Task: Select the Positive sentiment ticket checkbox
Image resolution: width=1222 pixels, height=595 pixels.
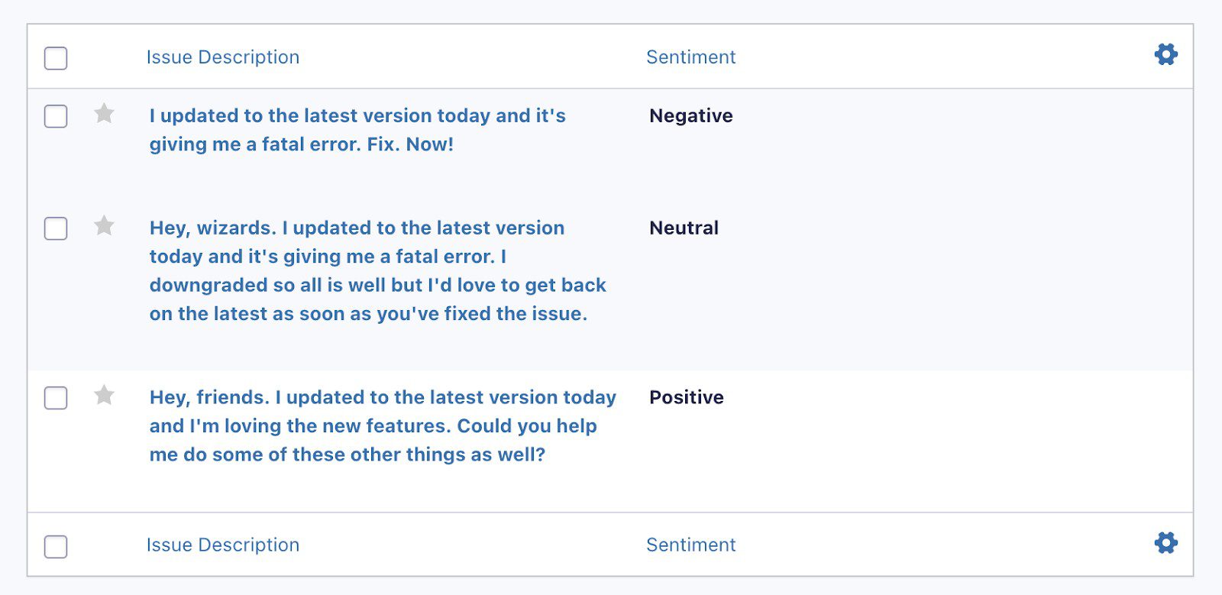Action: [x=56, y=398]
